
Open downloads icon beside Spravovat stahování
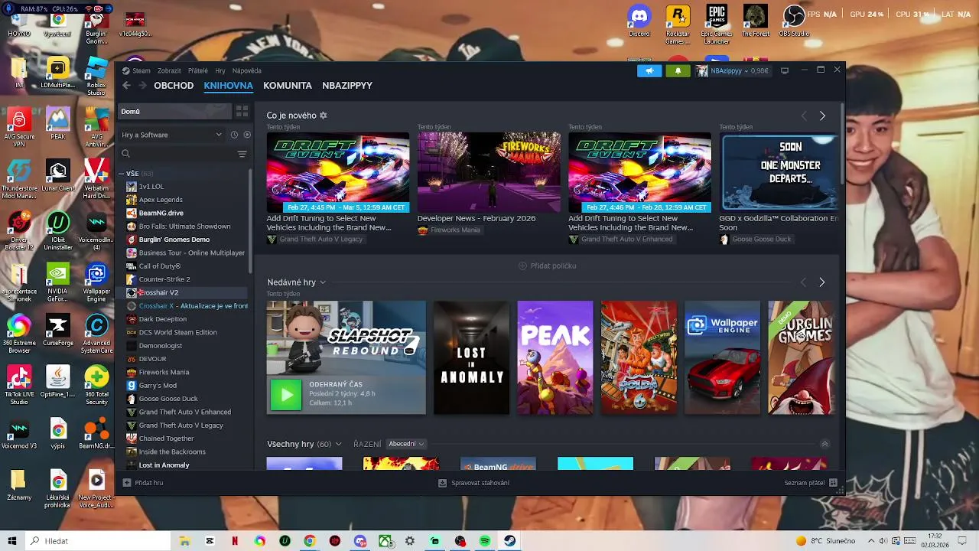(x=442, y=483)
